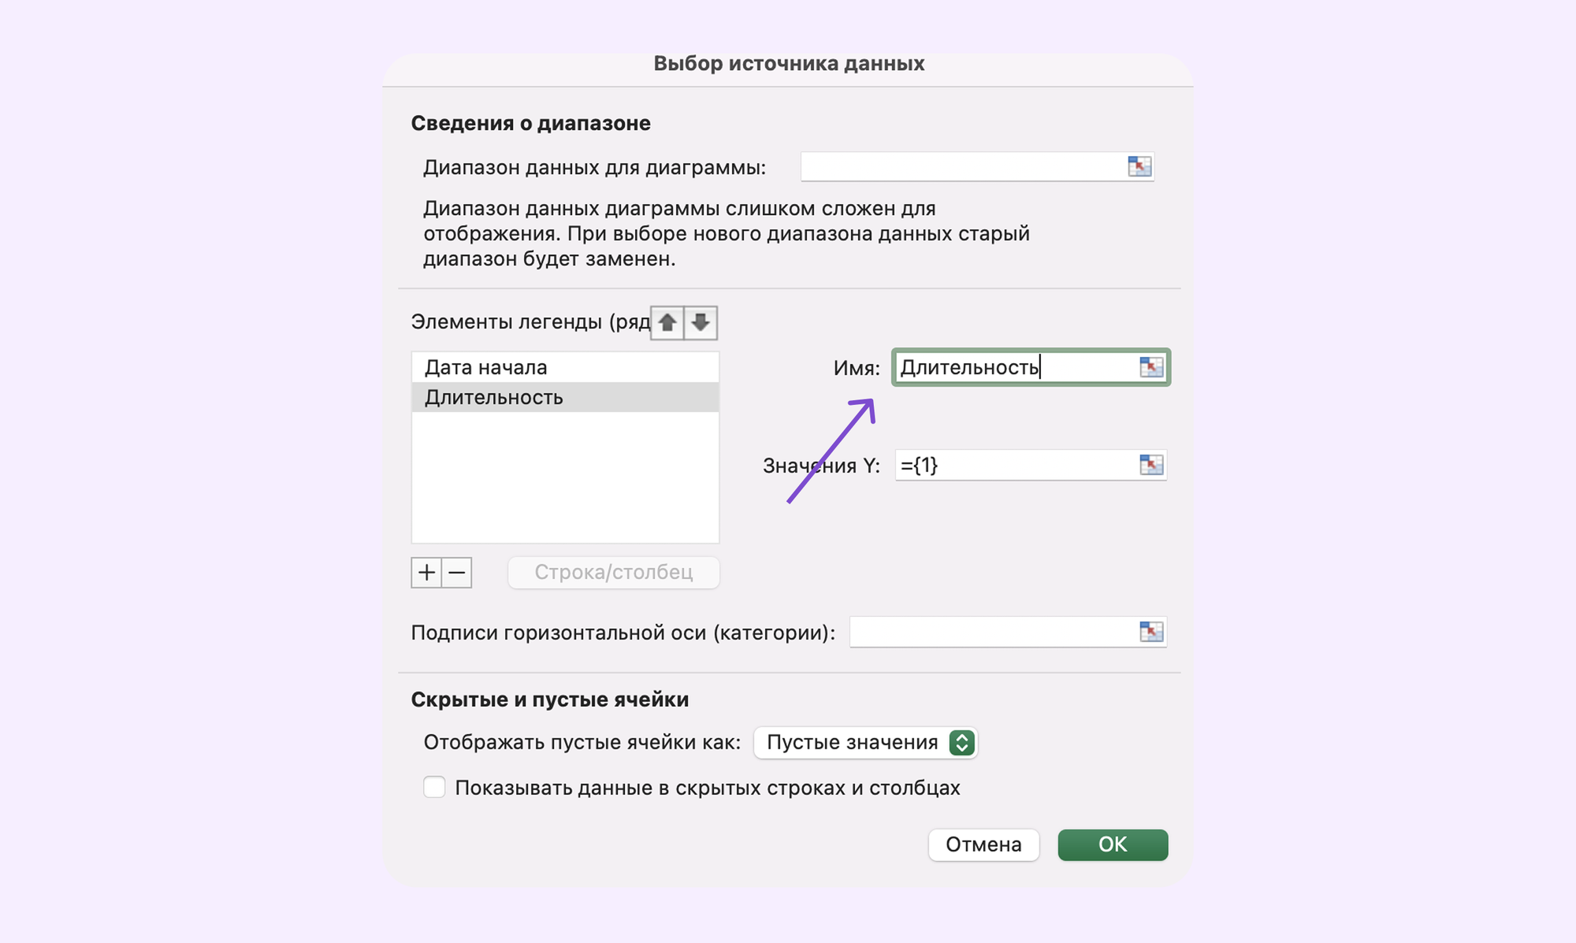This screenshot has width=1576, height=943.
Task: Click range selector icon for horizontal axis labels
Action: point(1151,631)
